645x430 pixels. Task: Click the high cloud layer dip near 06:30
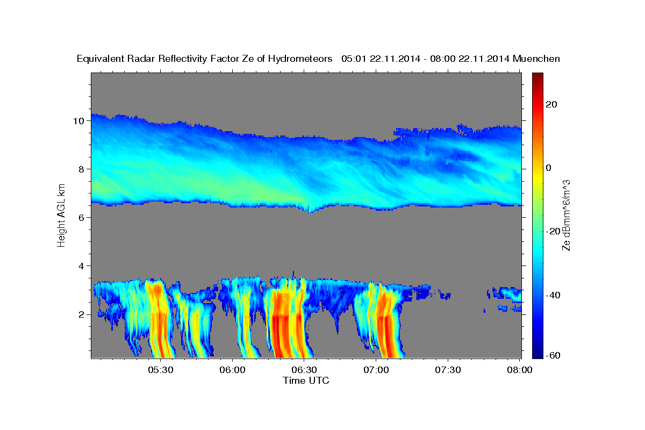click(x=310, y=209)
